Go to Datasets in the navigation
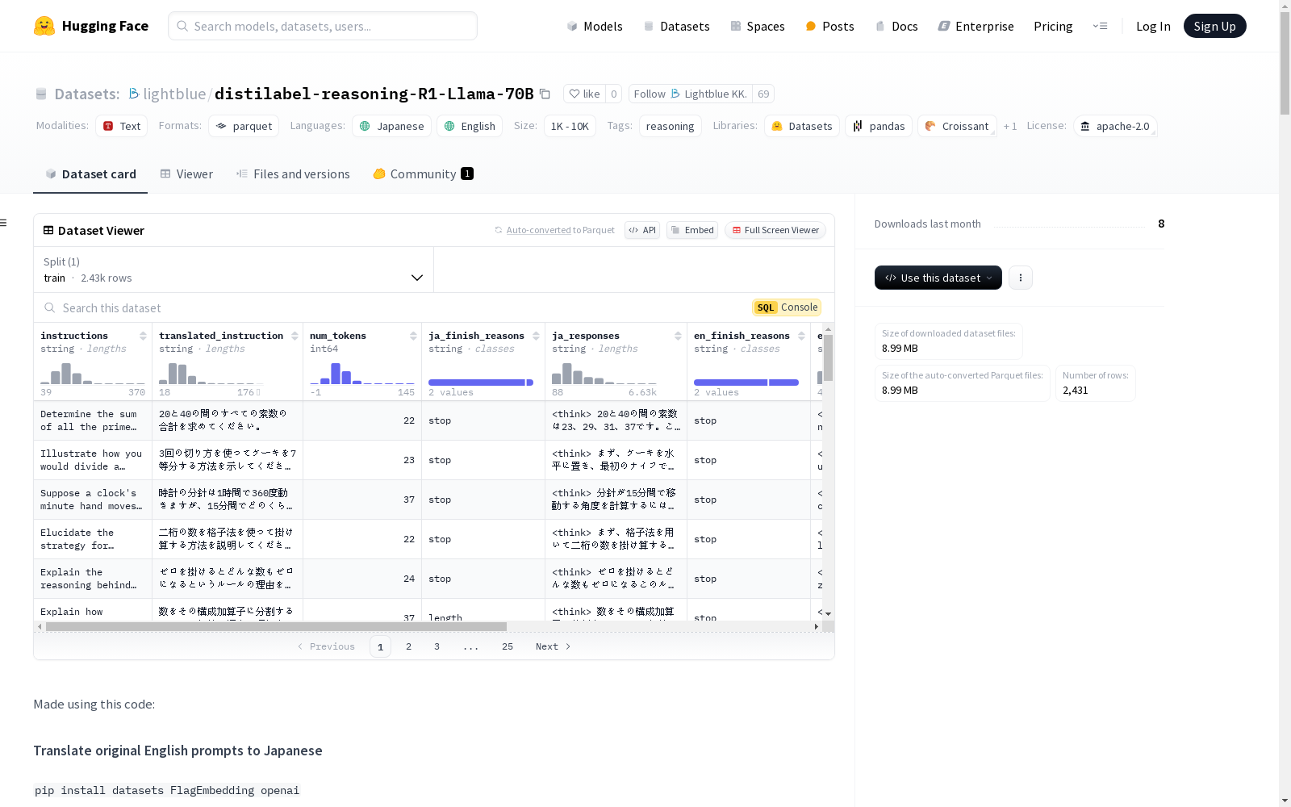Screen dimensions: 1291x807 (x=676, y=26)
